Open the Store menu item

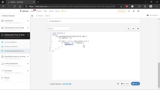(64, 11)
